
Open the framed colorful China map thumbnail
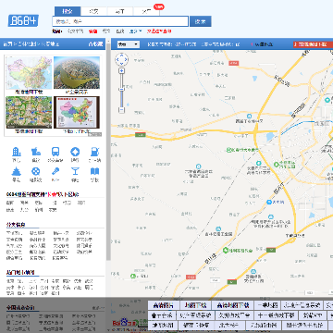(x=77, y=112)
